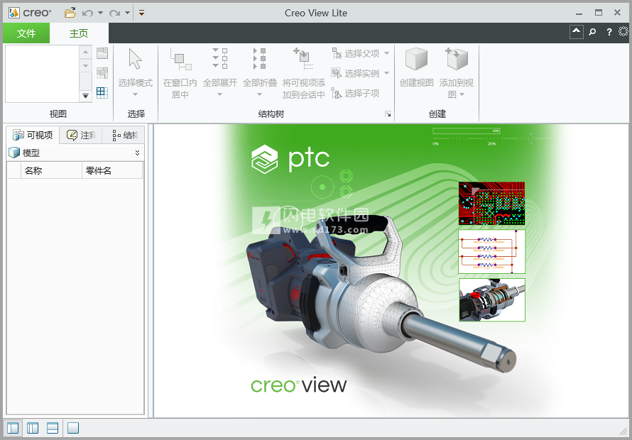Click the 零件名 column header
The height and width of the screenshot is (440, 632).
[x=112, y=170]
